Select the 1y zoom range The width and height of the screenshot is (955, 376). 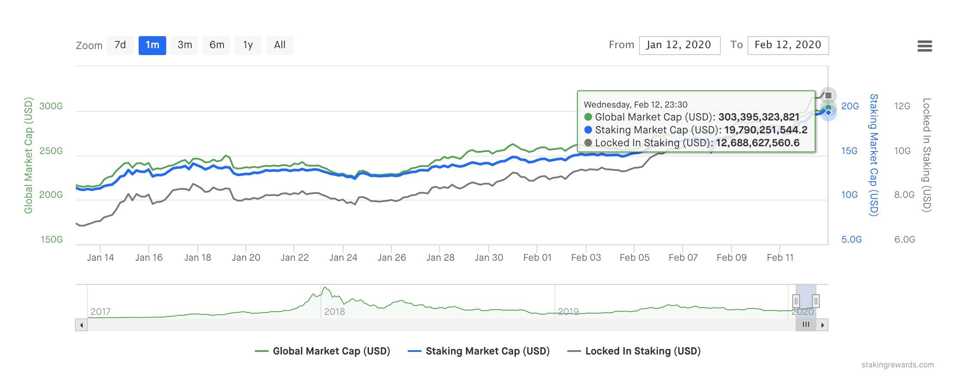coord(248,45)
